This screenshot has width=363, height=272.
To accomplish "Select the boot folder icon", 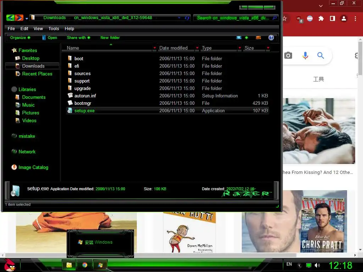I will coord(70,58).
